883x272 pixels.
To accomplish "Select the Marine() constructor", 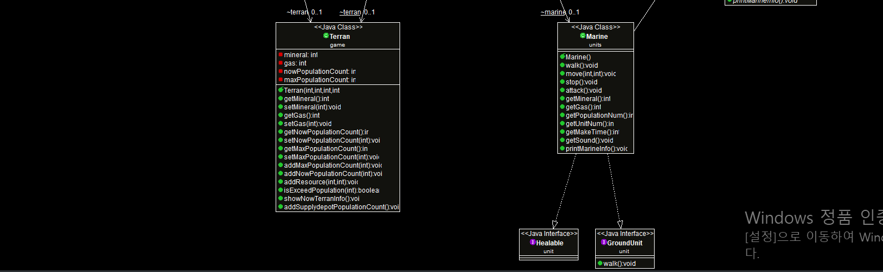I will [x=578, y=57].
